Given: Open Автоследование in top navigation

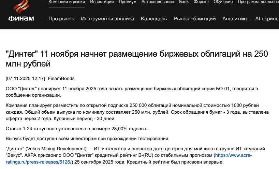Looking at the screenshot, I should pyautogui.click(x=158, y=2).
